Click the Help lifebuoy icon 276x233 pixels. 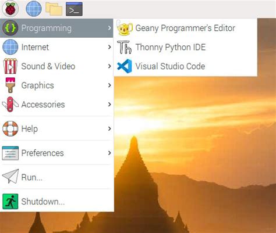10,128
